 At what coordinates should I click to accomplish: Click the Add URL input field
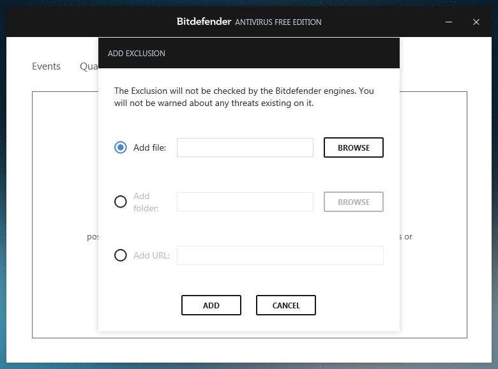click(280, 255)
